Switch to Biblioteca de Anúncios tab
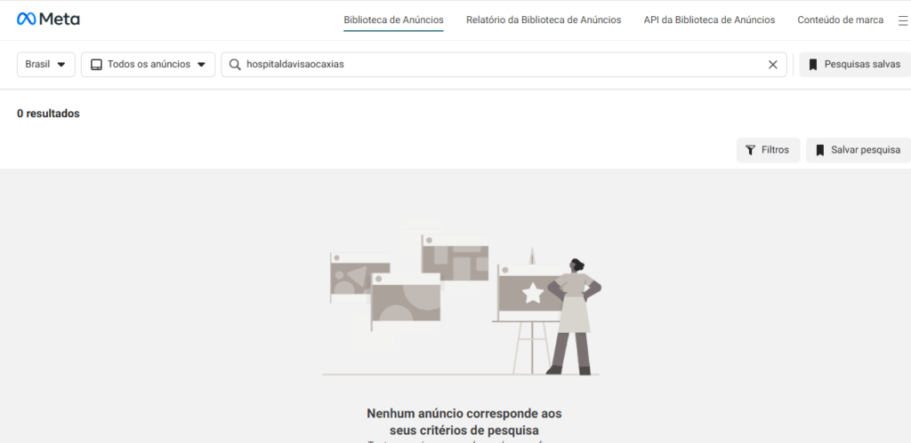The image size is (911, 443). [393, 20]
